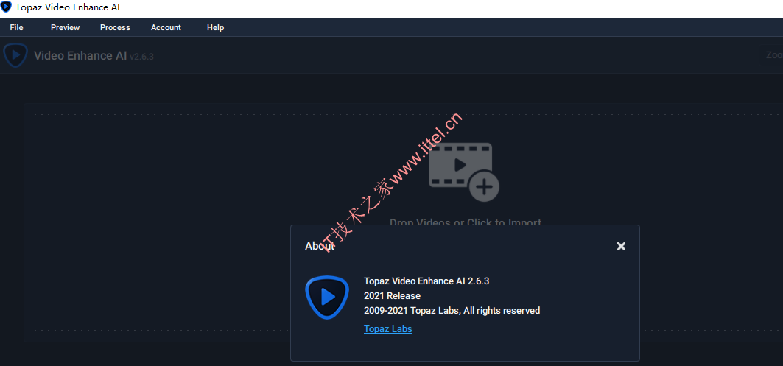Click the '2021 Release' text
The width and height of the screenshot is (783, 366).
(x=392, y=295)
